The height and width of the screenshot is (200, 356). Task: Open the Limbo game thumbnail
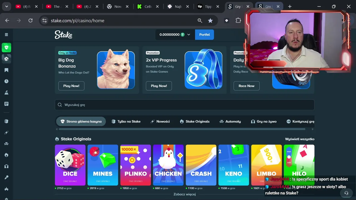[266, 165]
